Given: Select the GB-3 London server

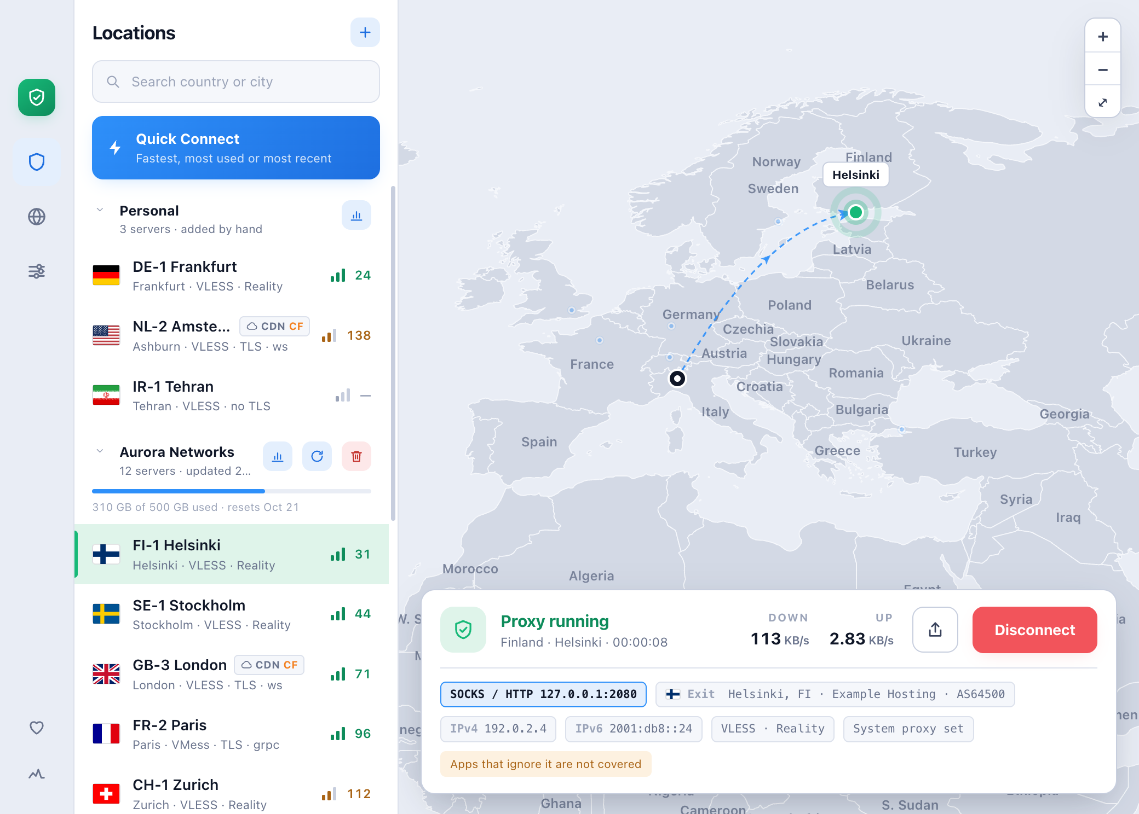Looking at the screenshot, I should click(232, 674).
